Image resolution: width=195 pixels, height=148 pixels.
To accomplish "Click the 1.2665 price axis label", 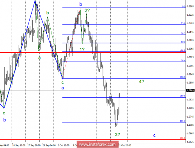I will (190, 134).
